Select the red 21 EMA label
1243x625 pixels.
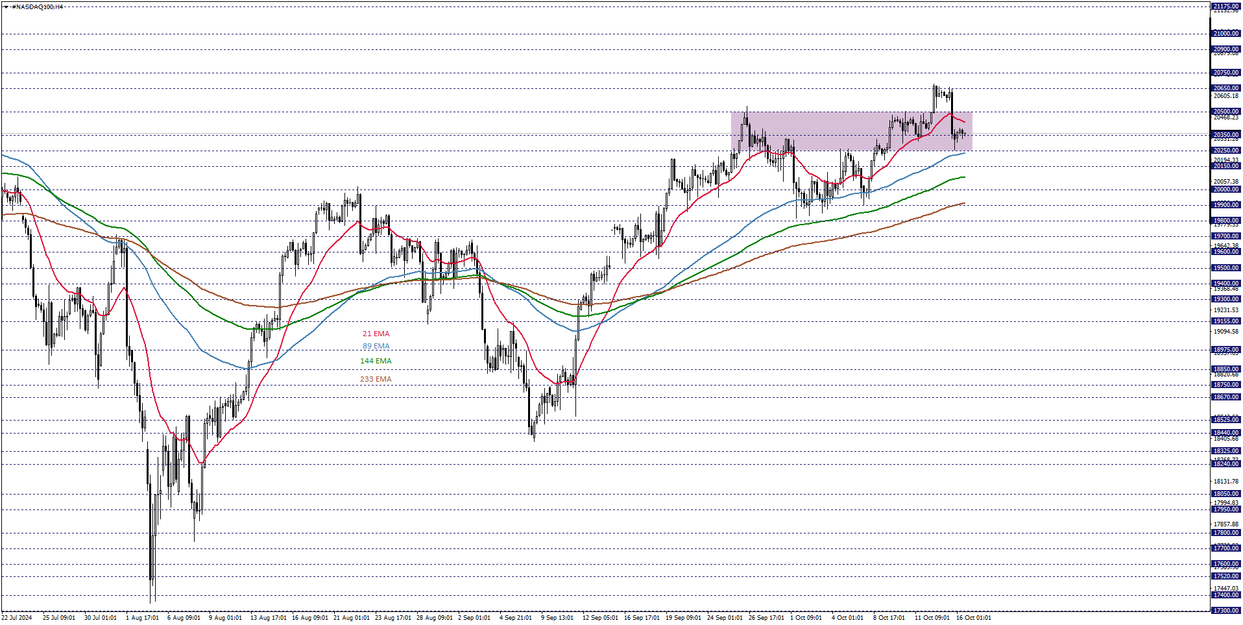tap(376, 334)
